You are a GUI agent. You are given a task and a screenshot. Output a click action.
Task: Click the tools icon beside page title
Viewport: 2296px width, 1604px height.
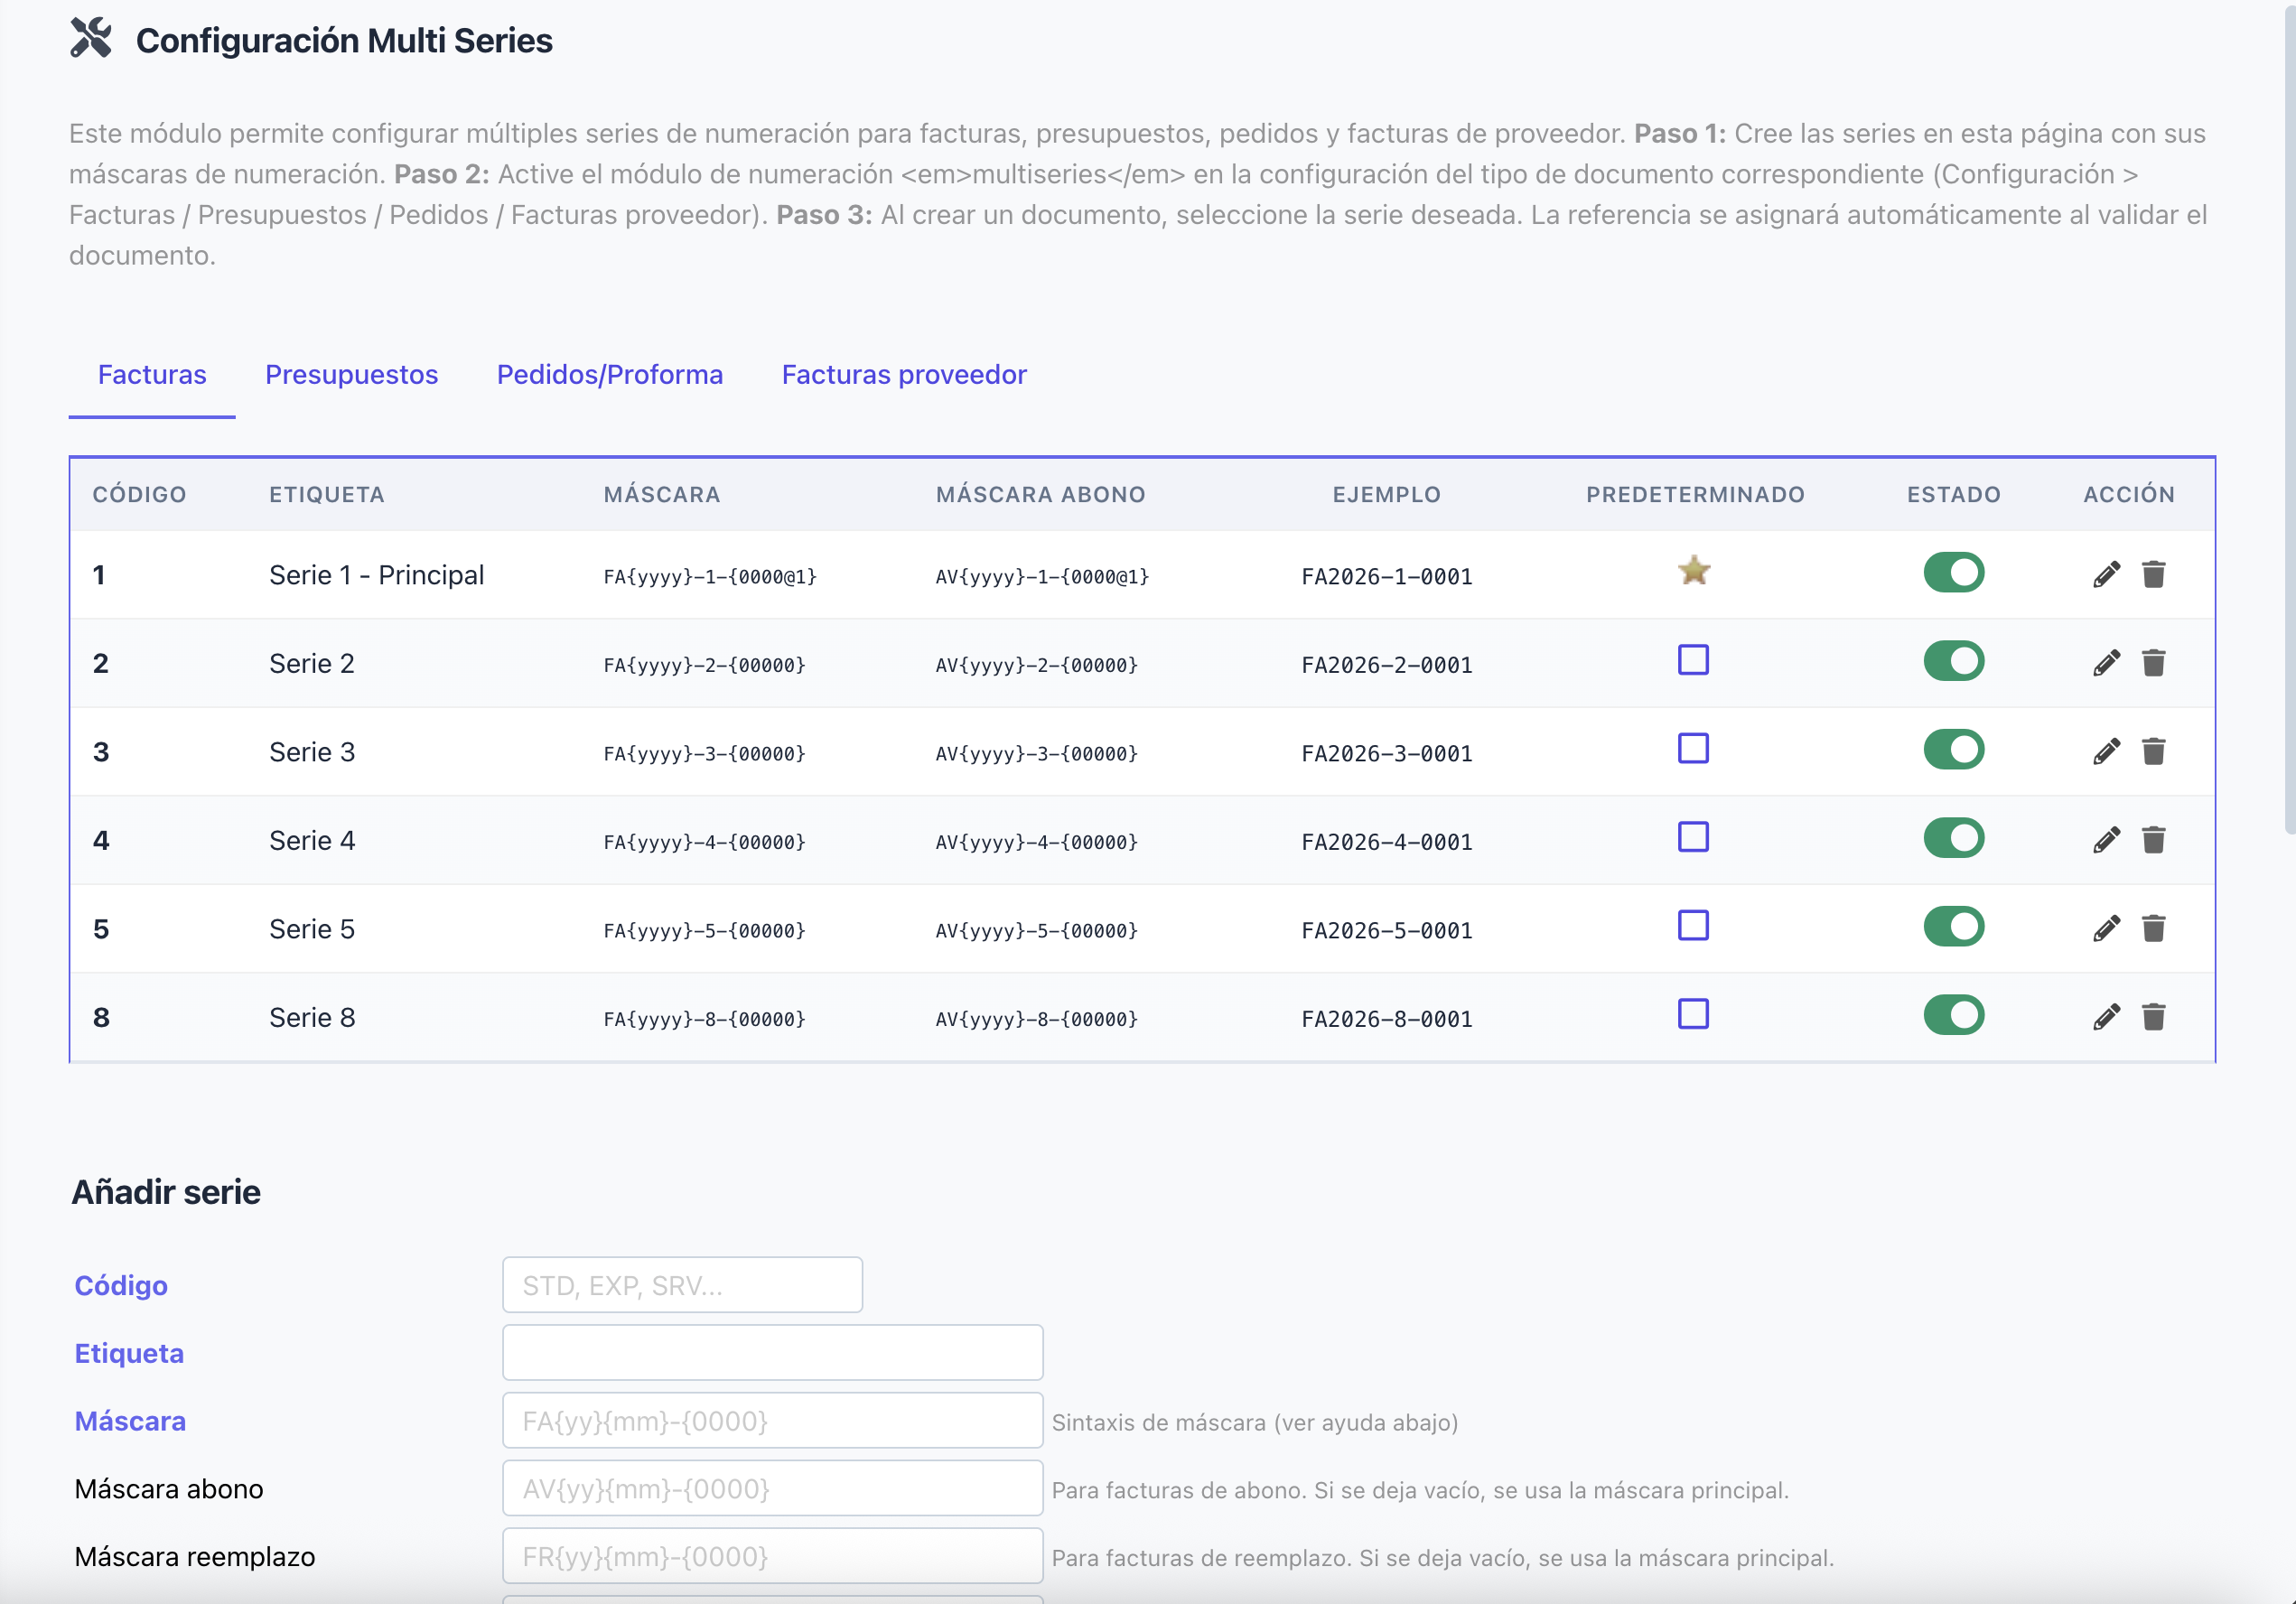click(91, 39)
